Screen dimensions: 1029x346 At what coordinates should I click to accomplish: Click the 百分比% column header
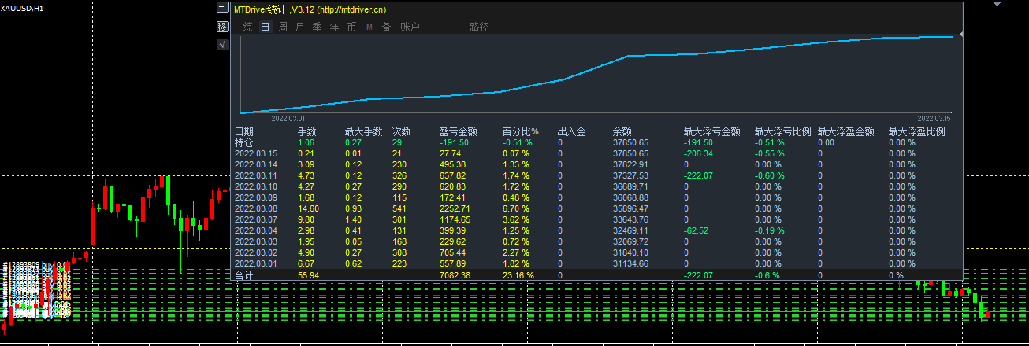521,132
